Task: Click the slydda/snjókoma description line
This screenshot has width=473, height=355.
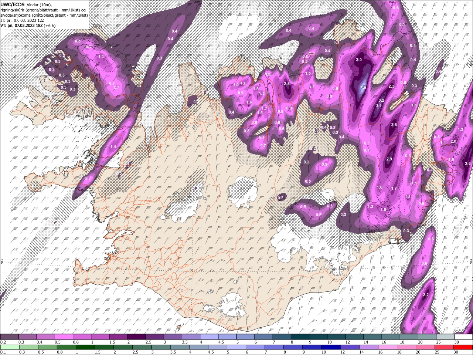Action: [x=44, y=15]
